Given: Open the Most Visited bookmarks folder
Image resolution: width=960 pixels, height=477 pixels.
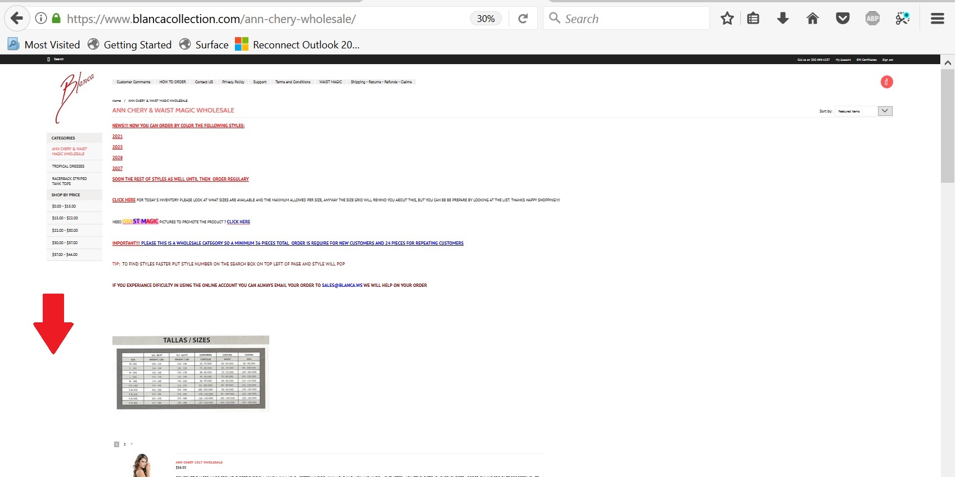Looking at the screenshot, I should tap(44, 44).
